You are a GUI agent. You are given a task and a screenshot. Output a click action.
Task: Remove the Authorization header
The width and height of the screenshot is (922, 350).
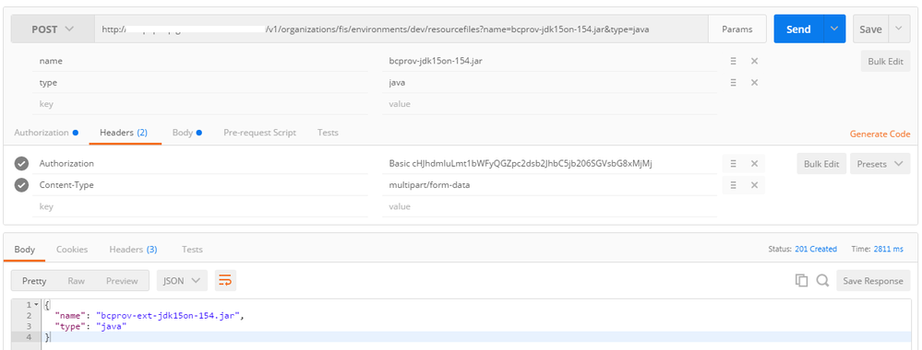click(x=754, y=164)
